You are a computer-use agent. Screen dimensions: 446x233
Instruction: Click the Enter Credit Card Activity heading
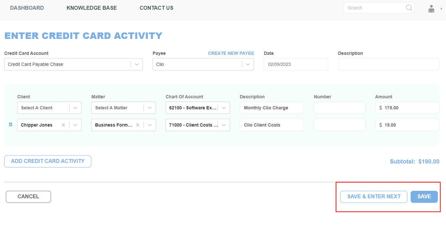point(83,36)
